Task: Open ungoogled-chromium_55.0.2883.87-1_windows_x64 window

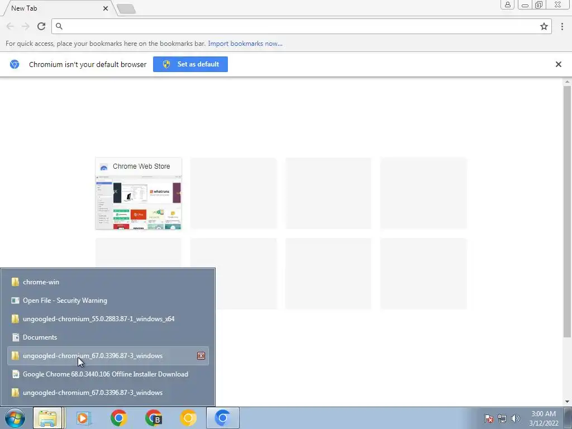Action: (108, 319)
